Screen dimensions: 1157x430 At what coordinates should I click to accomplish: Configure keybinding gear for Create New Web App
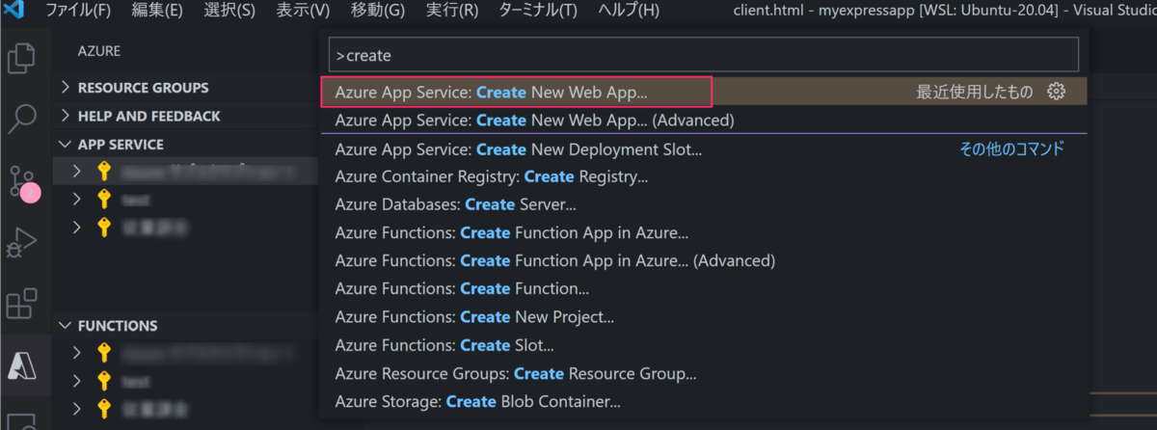pos(1057,92)
